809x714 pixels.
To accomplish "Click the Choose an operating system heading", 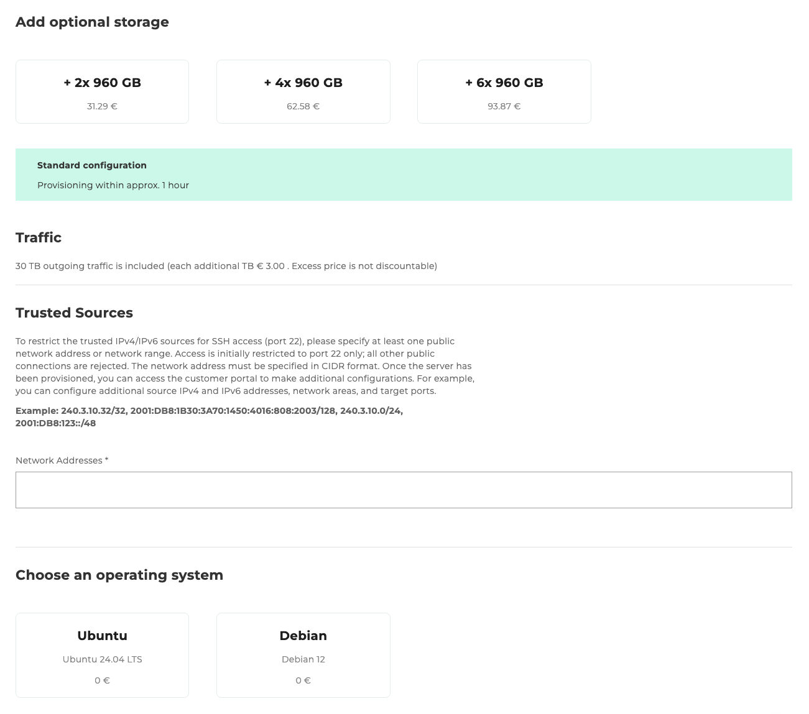I will pos(119,575).
